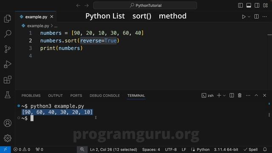The width and height of the screenshot is (272, 153).
Task: Open remote window indicator in status bar
Action: coord(6,150)
